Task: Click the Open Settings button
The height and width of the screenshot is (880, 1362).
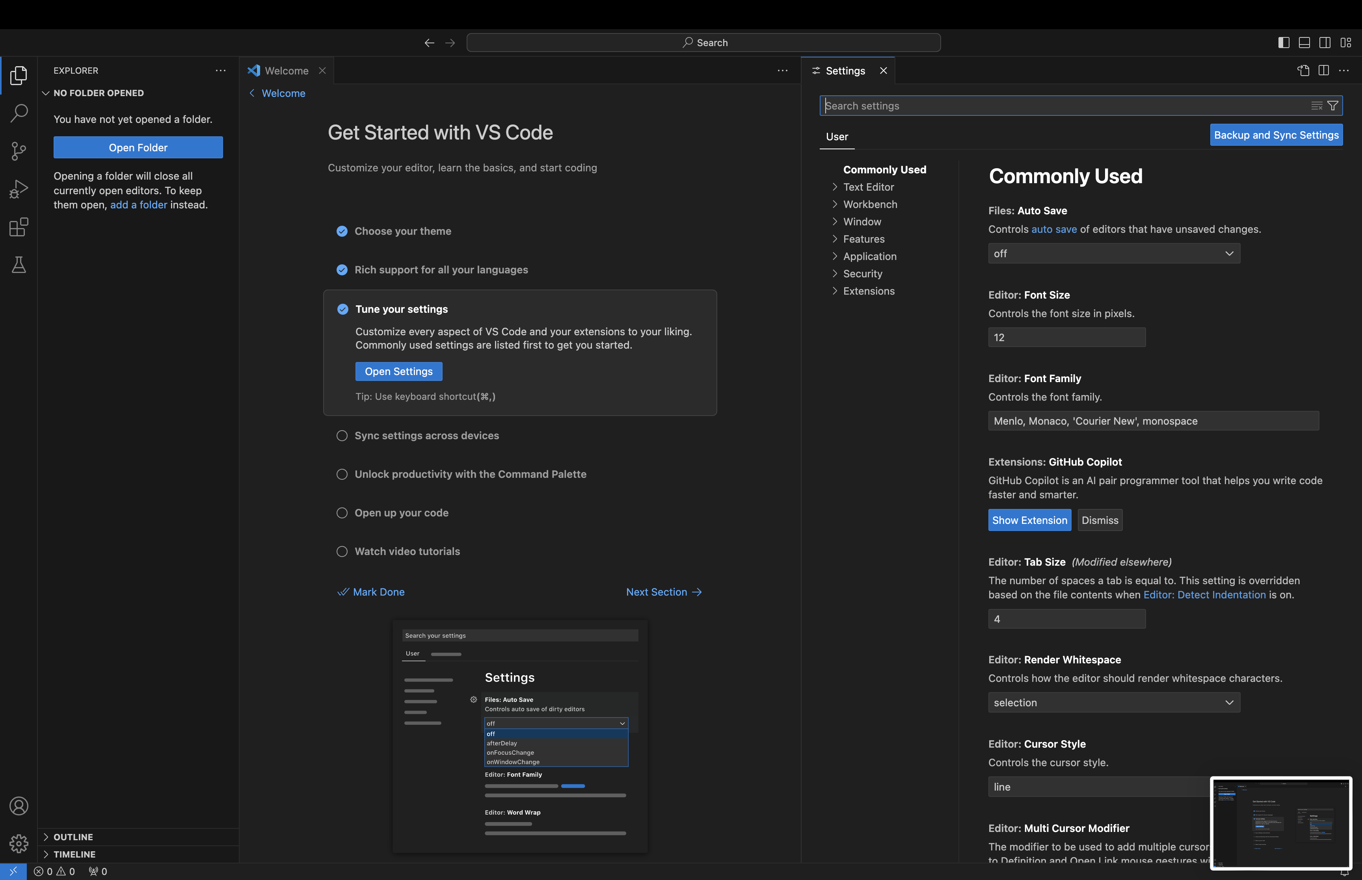Action: pyautogui.click(x=398, y=371)
